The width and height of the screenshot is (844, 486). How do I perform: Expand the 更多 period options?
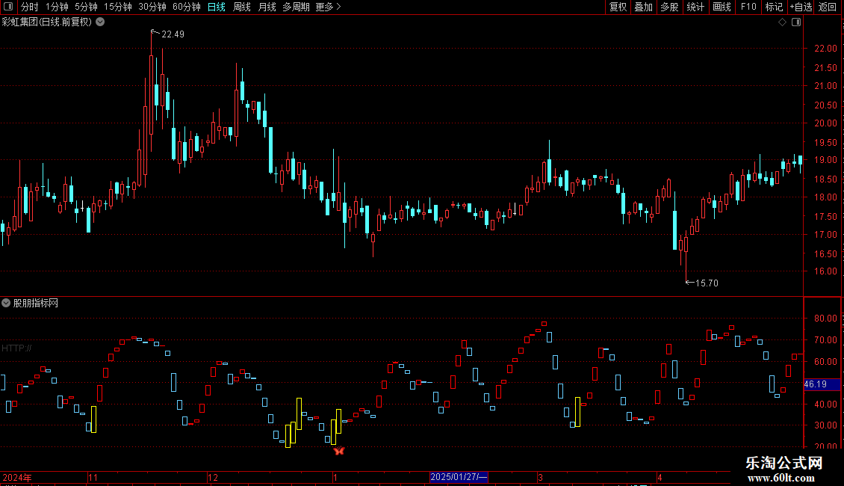[x=328, y=7]
